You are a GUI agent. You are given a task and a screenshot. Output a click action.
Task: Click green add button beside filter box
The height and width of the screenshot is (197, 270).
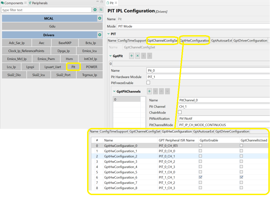(x=95, y=10)
